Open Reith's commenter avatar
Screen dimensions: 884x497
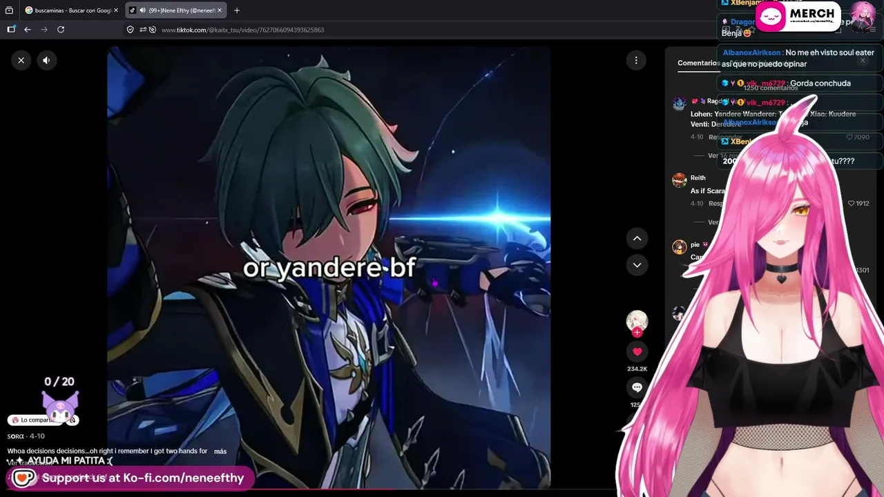(680, 180)
